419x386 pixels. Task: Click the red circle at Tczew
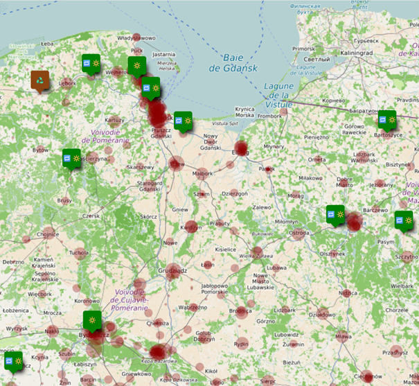[176, 165]
